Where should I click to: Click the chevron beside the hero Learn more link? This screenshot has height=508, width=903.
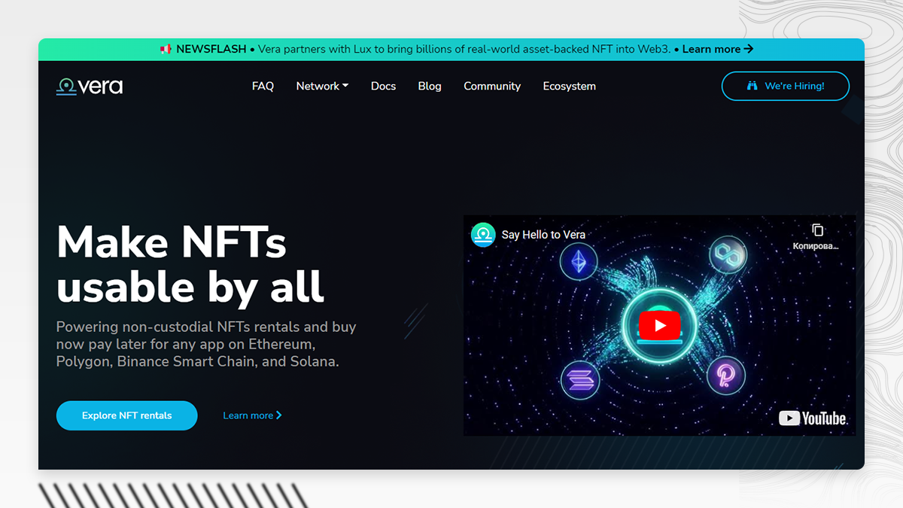279,415
